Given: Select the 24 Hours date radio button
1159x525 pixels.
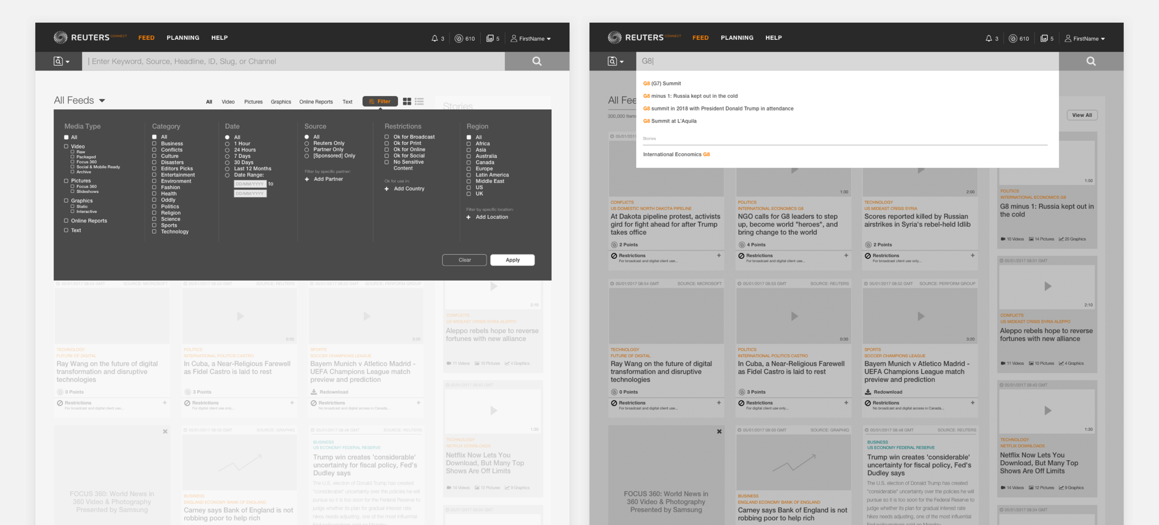Looking at the screenshot, I should tap(227, 150).
